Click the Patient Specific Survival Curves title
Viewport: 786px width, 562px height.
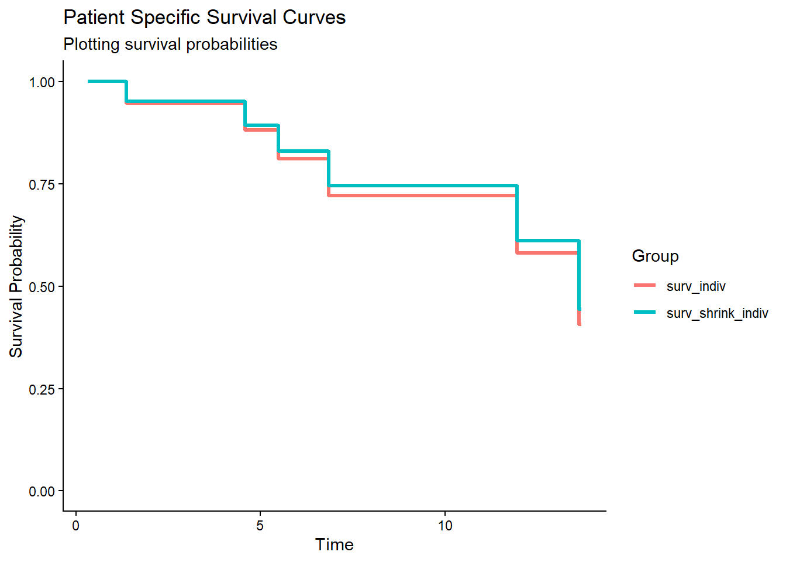coord(204,18)
